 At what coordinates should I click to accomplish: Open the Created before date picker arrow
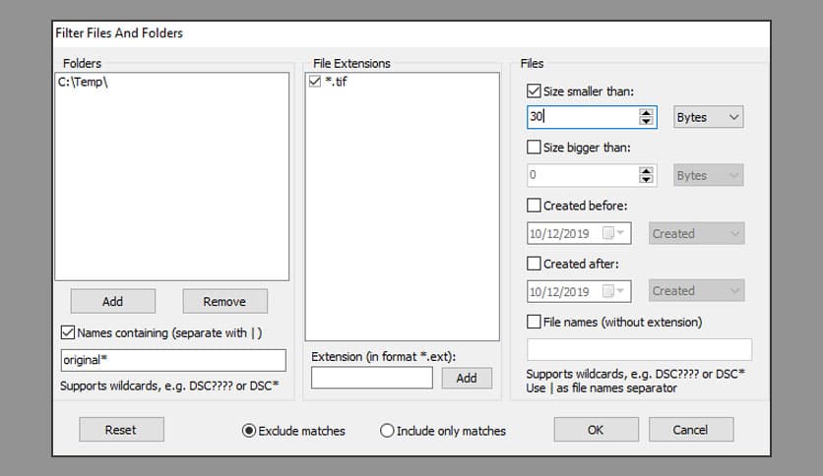621,233
